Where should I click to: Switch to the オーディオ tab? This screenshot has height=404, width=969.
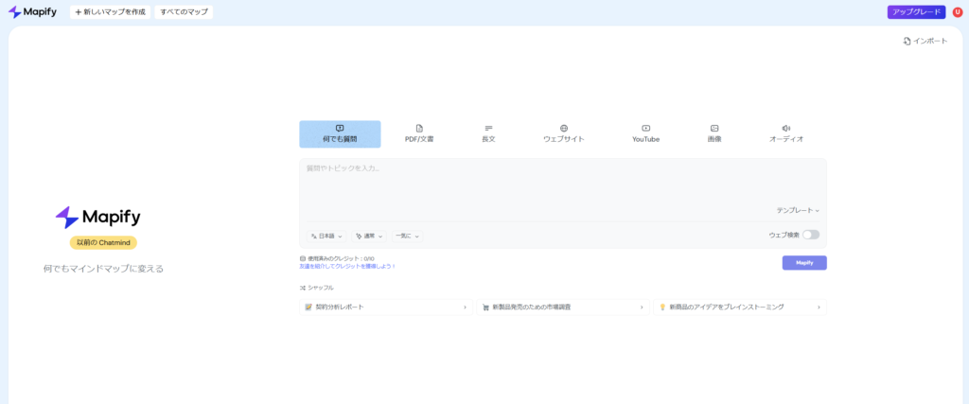786,134
